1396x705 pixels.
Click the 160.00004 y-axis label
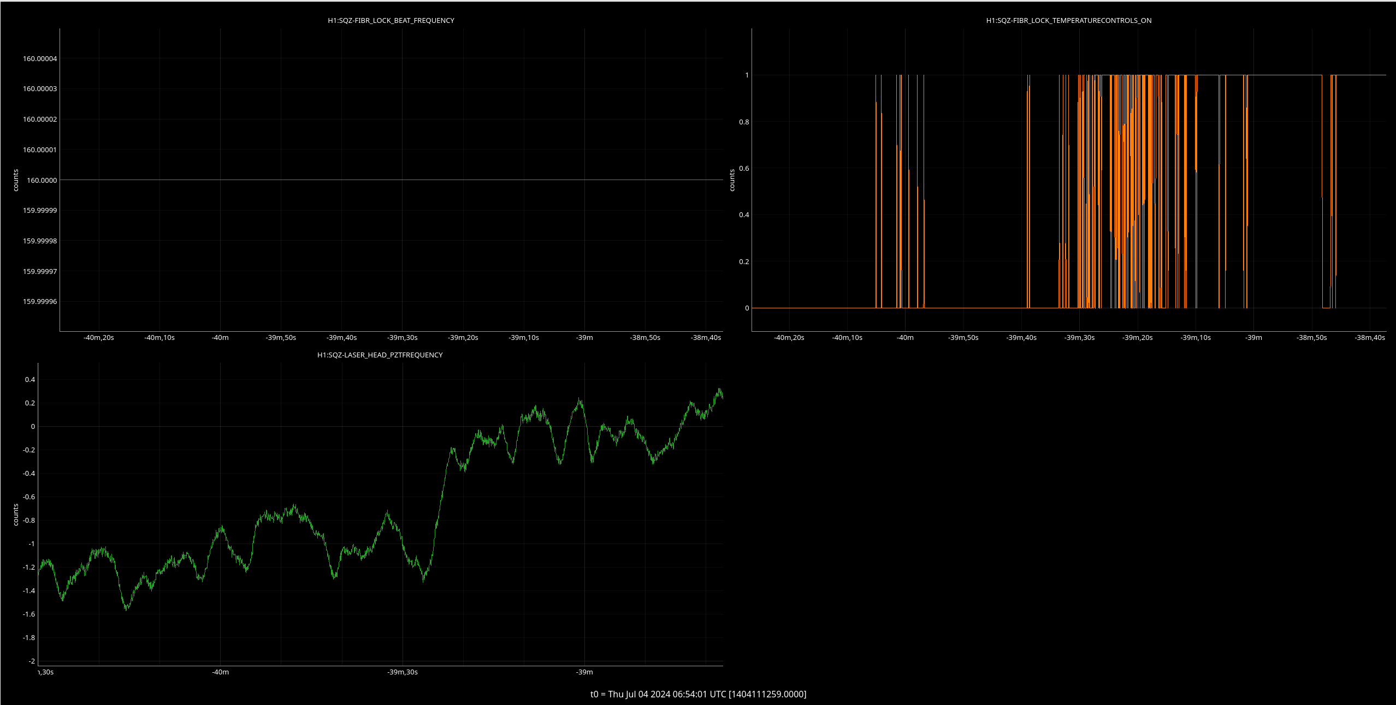coord(40,58)
